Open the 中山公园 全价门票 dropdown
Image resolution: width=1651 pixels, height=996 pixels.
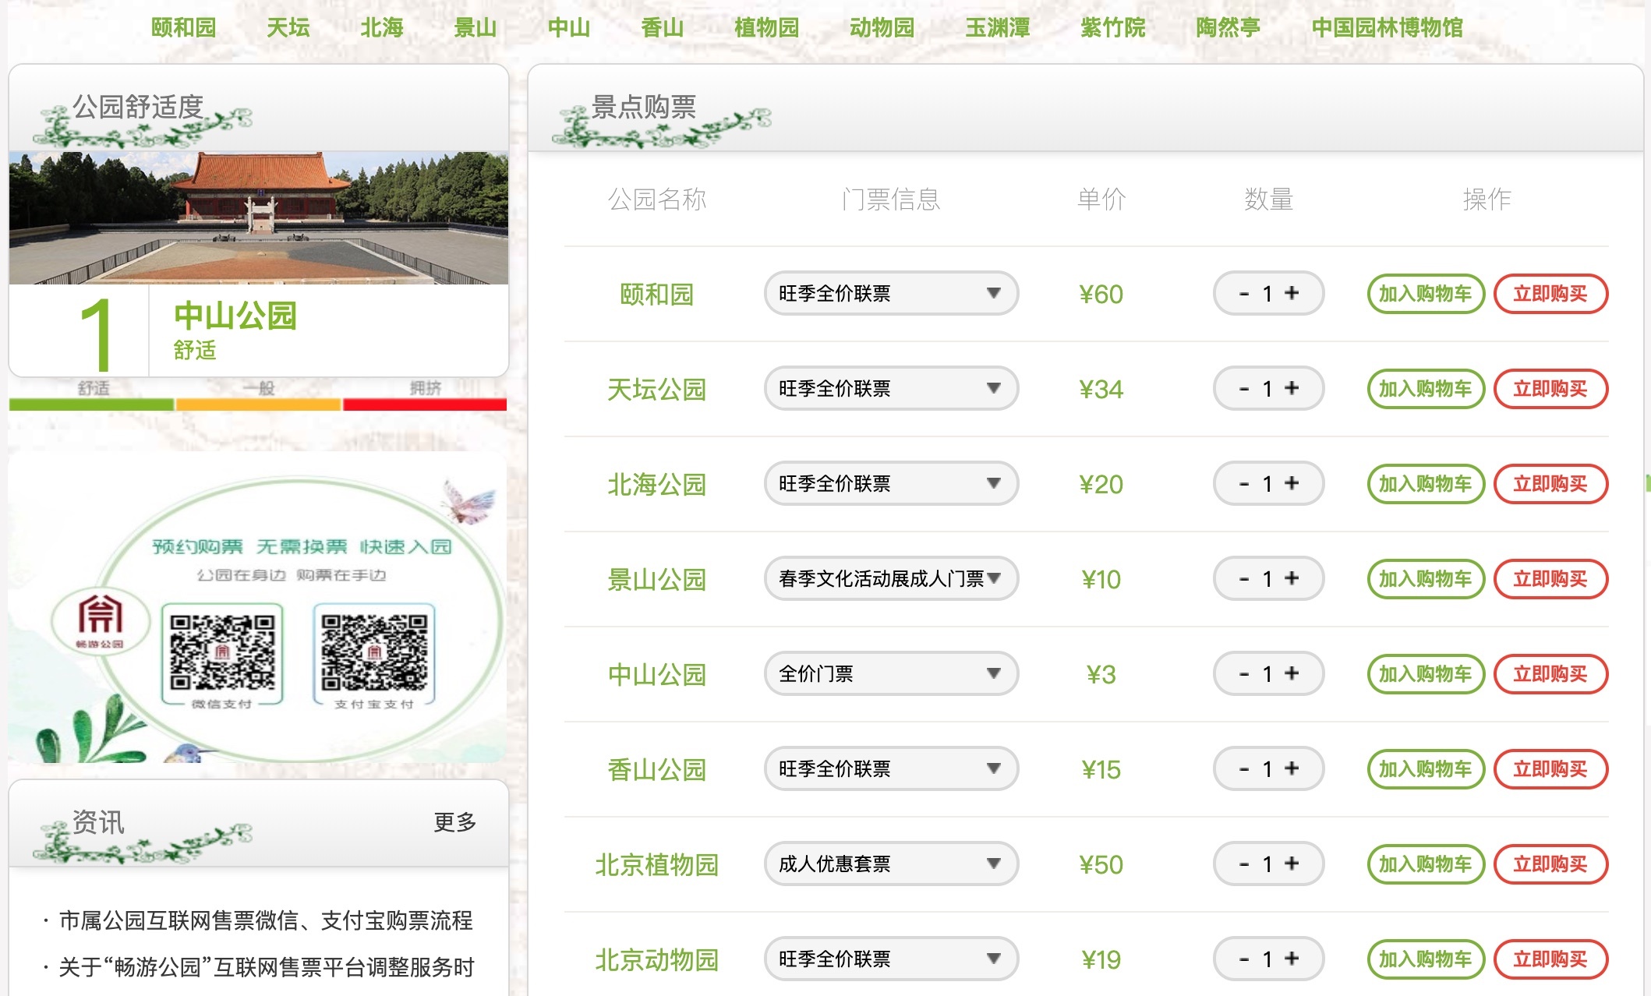coord(891,673)
